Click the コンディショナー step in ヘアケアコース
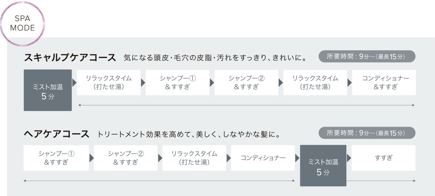Image resolution: width=435 pixels, height=196 pixels. pyautogui.click(x=263, y=158)
